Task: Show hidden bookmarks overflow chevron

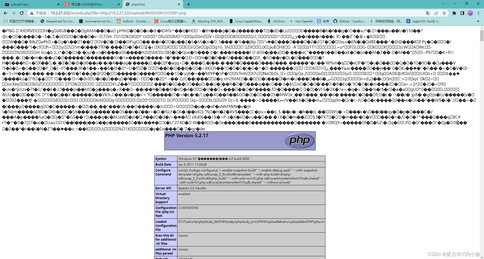Action: click(478, 21)
